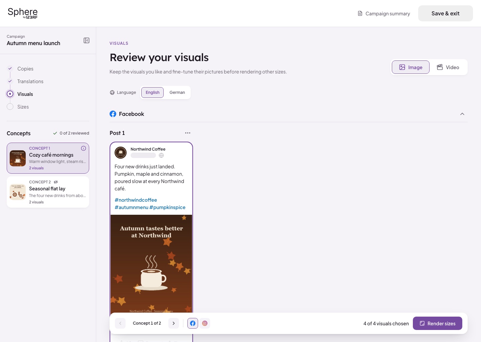This screenshot has width=481, height=342.
Task: Click the Seasonal flat lay thumbnail
Action: (18, 192)
